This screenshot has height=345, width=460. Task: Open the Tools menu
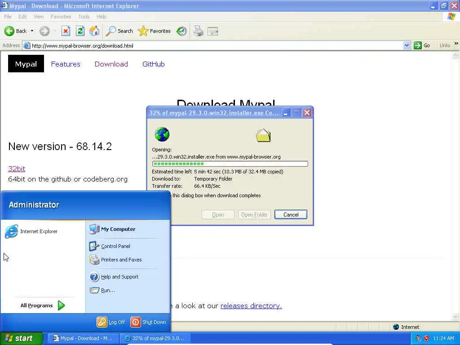tap(84, 17)
